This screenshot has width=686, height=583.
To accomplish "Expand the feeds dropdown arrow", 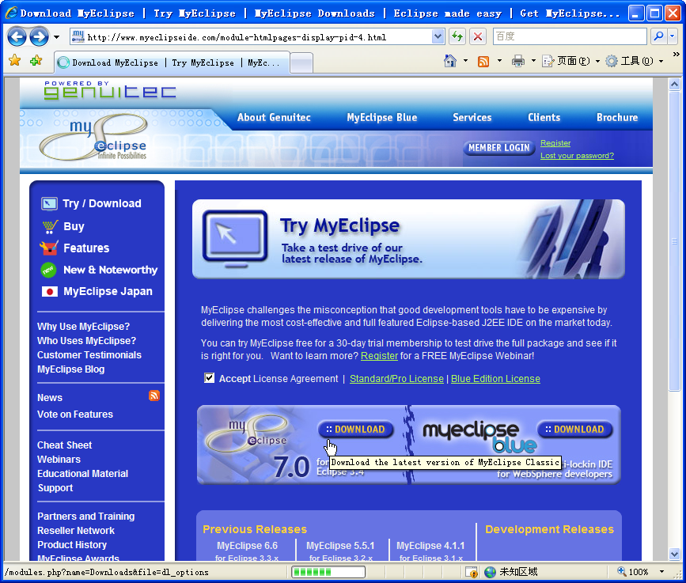I will tap(499, 61).
